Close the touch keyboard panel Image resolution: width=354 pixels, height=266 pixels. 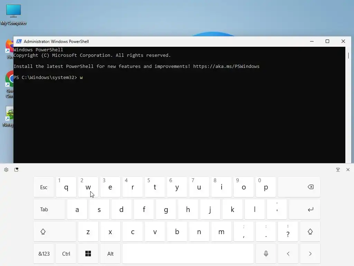point(348,170)
